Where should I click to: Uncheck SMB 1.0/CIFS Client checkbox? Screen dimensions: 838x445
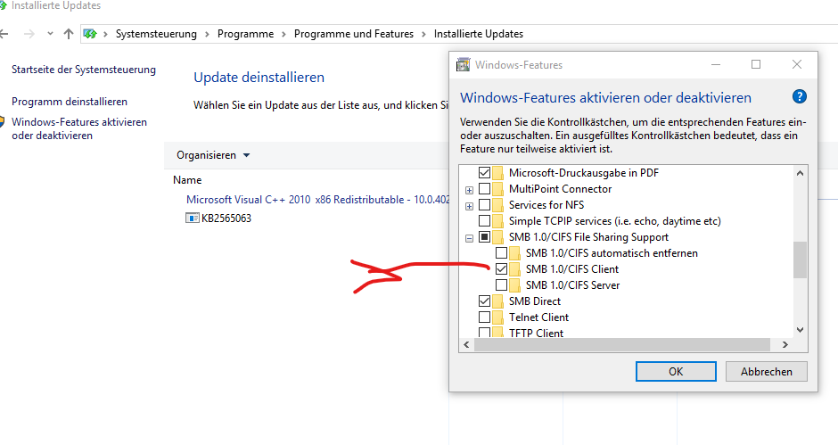[501, 269]
